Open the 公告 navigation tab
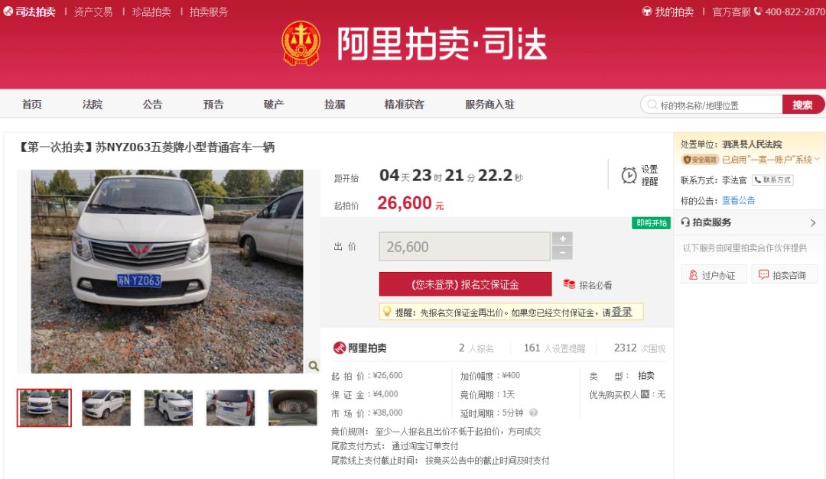Image resolution: width=826 pixels, height=479 pixels. tap(152, 105)
